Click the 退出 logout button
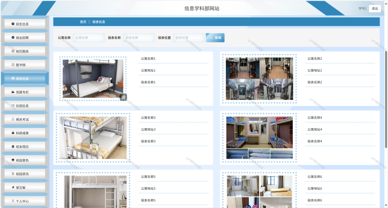Screen dimensions: 388x208 click(375, 8)
